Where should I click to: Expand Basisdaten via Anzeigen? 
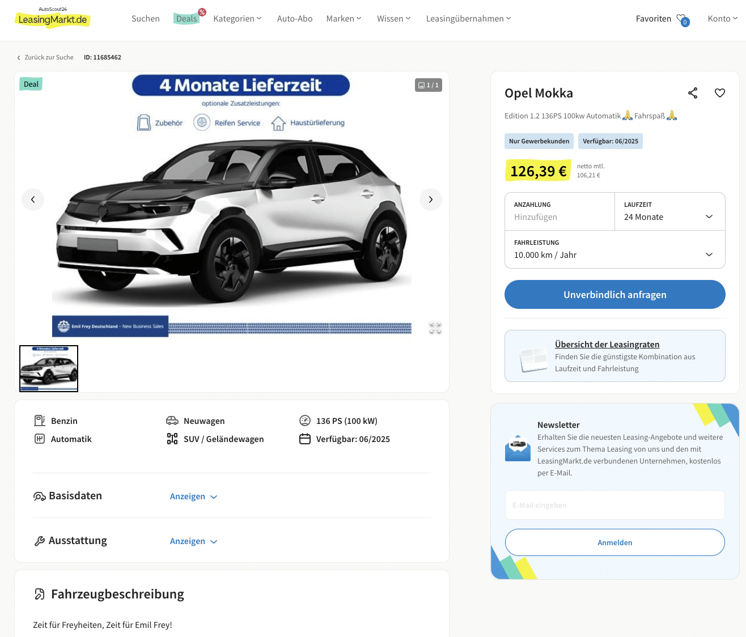coord(194,496)
